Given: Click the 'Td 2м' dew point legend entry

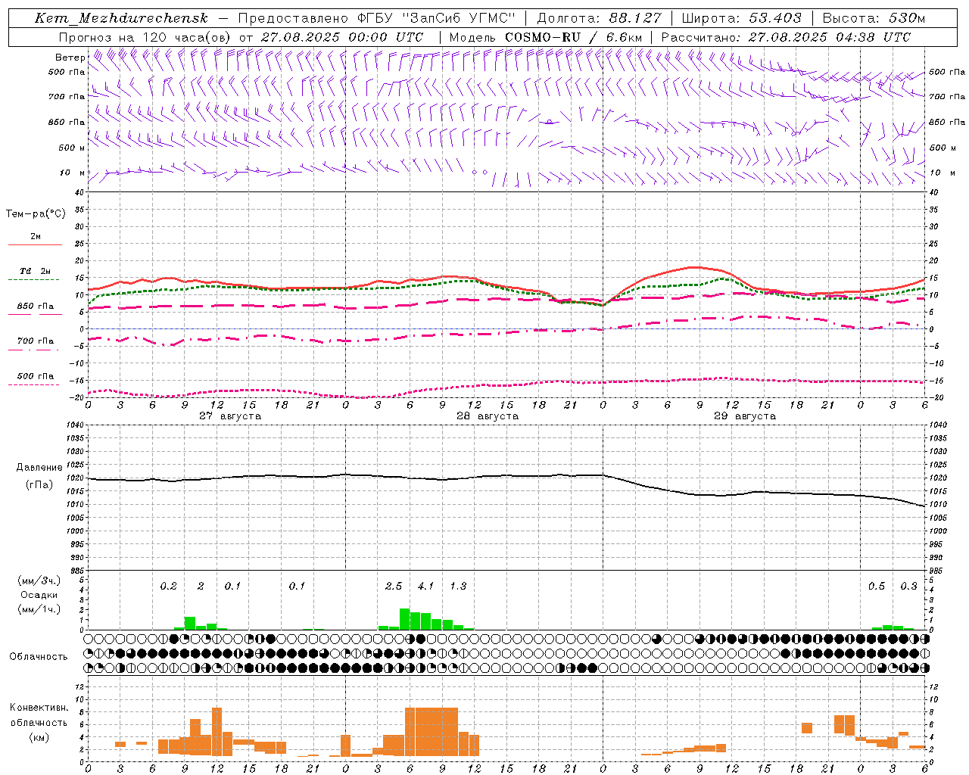Looking at the screenshot, I should click(x=35, y=271).
